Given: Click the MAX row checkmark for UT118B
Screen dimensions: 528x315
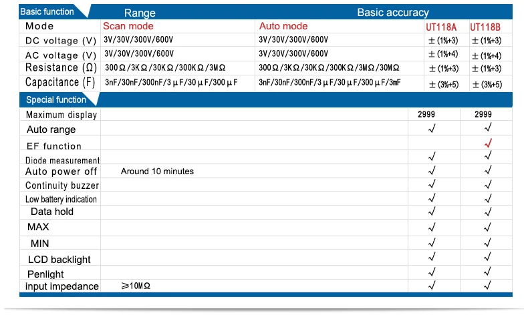Looking at the screenshot, I should pyautogui.click(x=488, y=228).
